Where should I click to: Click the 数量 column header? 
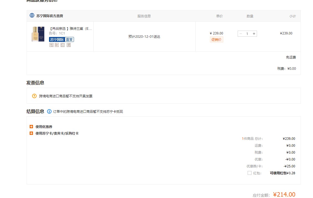tap(250, 16)
